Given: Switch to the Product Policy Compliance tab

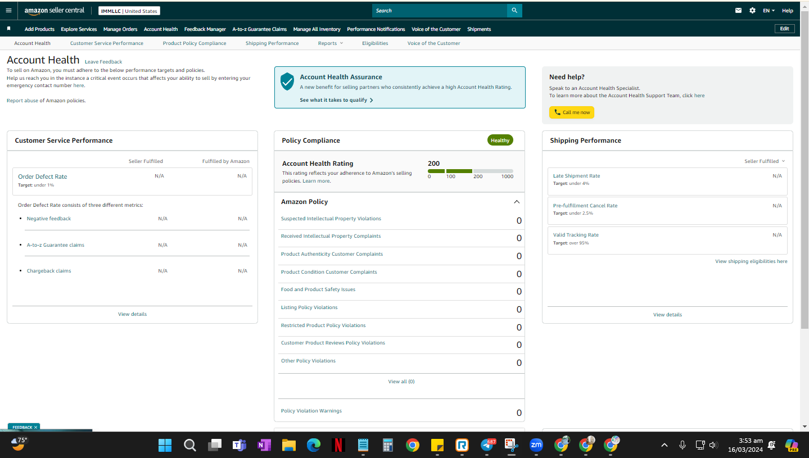Looking at the screenshot, I should pyautogui.click(x=195, y=43).
